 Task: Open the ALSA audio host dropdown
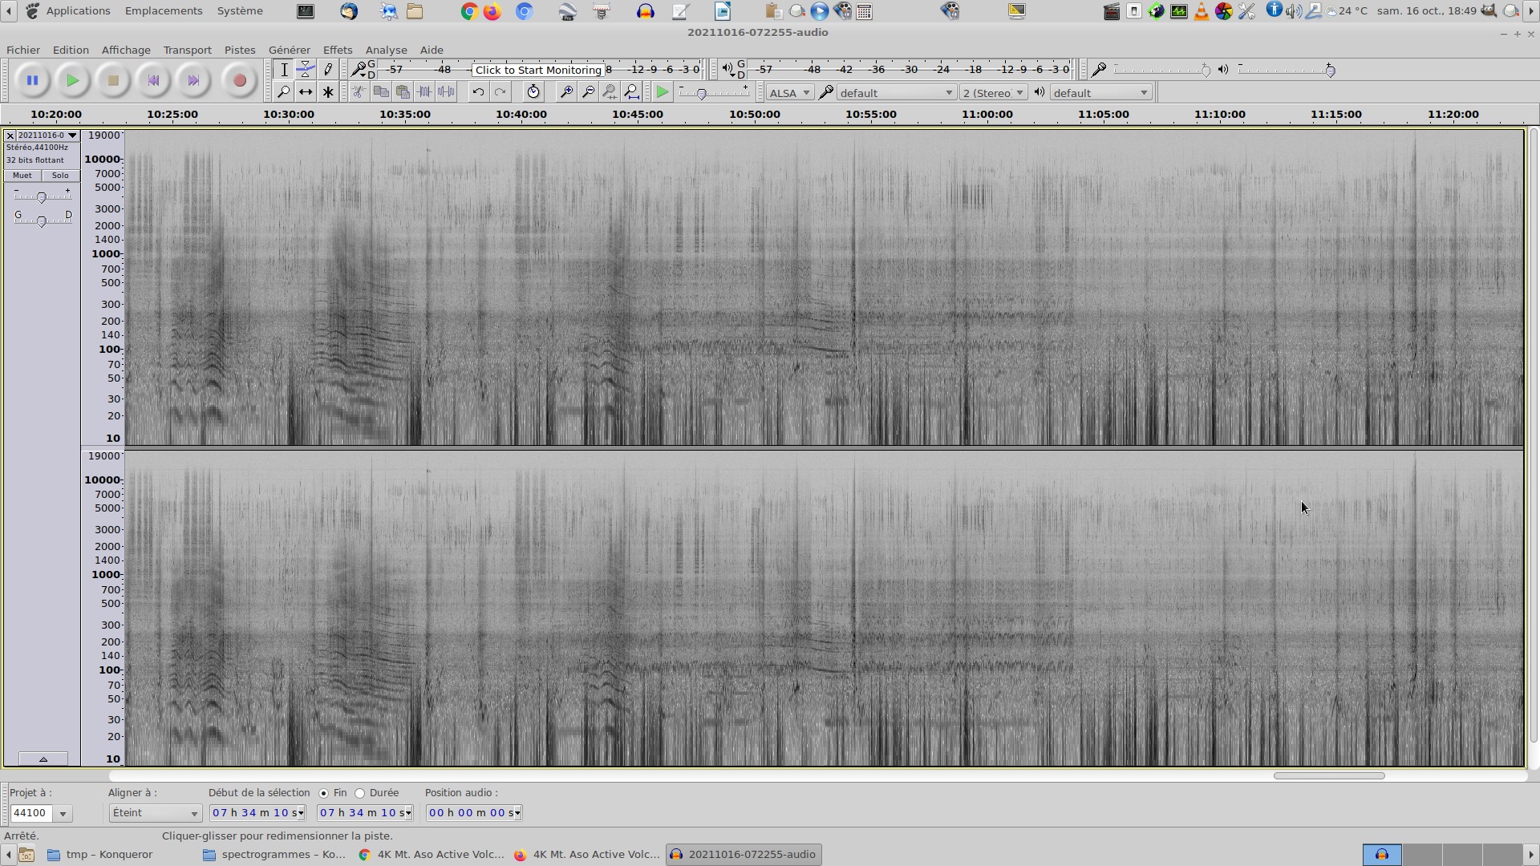(x=789, y=93)
